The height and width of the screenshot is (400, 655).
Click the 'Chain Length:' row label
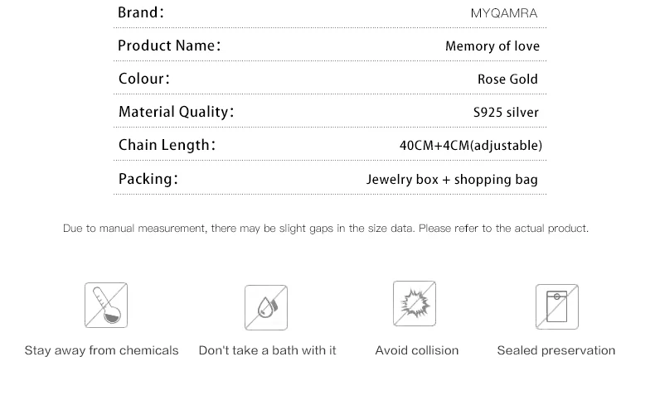pos(167,145)
